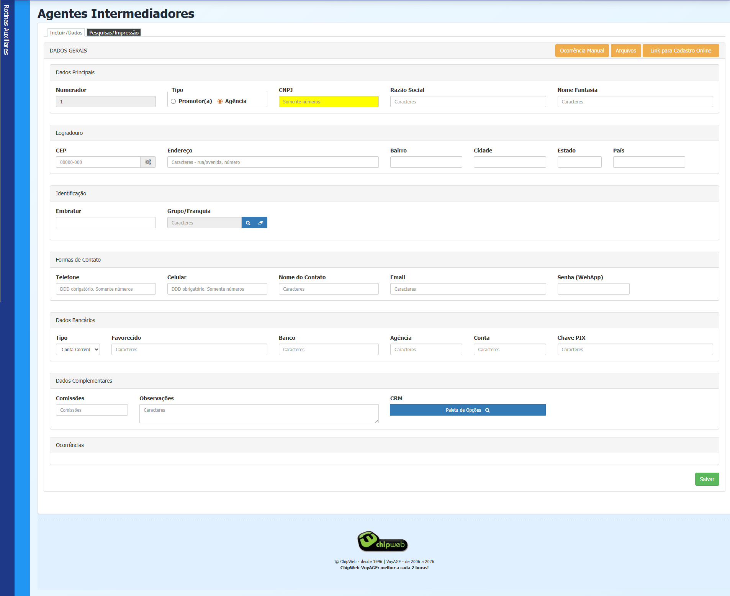The height and width of the screenshot is (596, 730).
Task: Expand the Rotinas Auxiliares side panel
Action: [x=7, y=30]
